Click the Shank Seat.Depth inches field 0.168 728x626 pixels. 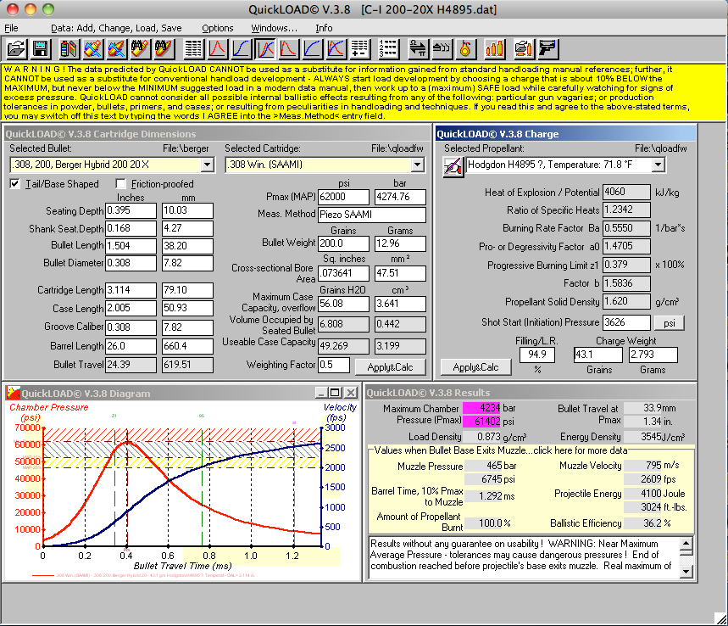(131, 229)
